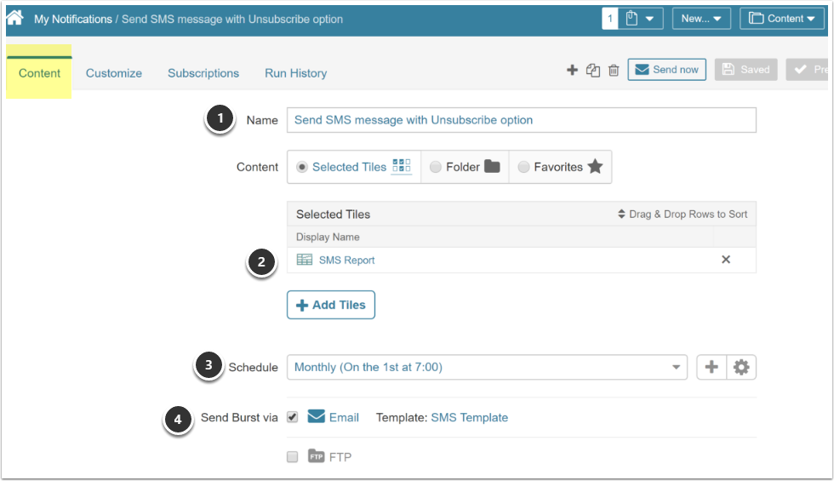834x481 pixels.
Task: Click the clipboard count badge showing 1
Action: tap(610, 19)
